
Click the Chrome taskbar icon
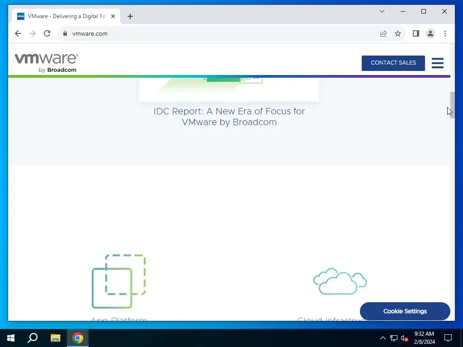pos(78,338)
